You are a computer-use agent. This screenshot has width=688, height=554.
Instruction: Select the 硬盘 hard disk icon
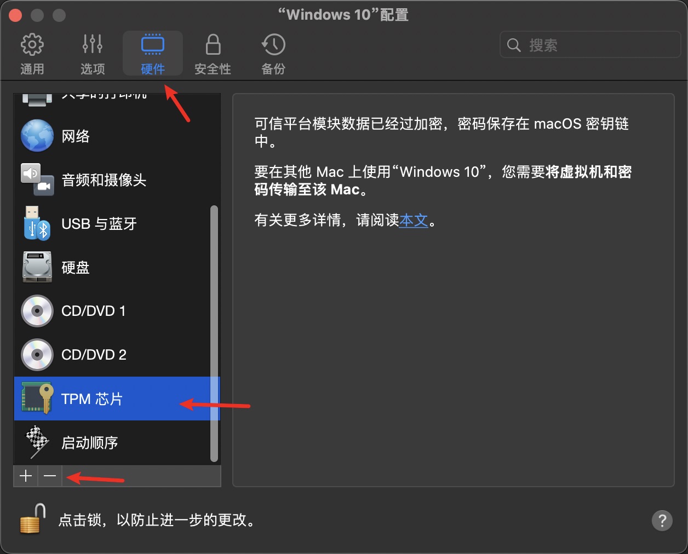[37, 267]
